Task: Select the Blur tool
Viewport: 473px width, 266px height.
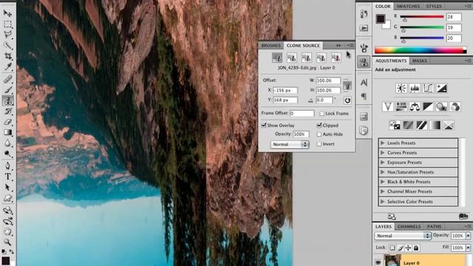Action: (7, 143)
